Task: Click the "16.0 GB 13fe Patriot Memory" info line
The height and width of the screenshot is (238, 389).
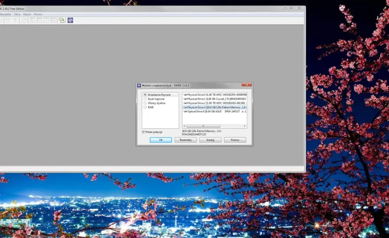Action: [x=202, y=131]
